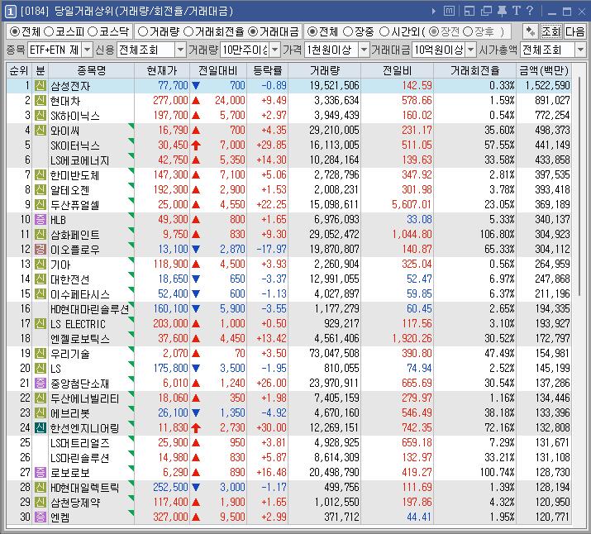Click the double-arrow icon left of 조회
The width and height of the screenshot is (591, 534).
[x=531, y=31]
